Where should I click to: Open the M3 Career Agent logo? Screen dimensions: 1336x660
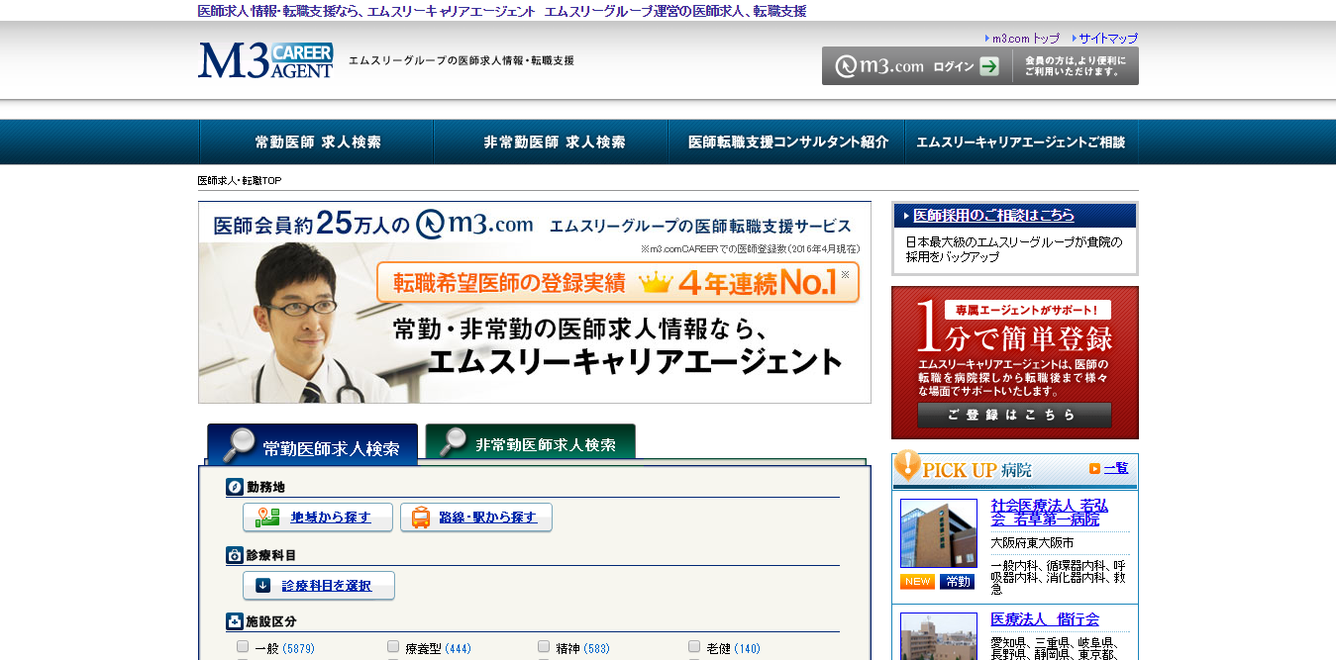point(265,60)
